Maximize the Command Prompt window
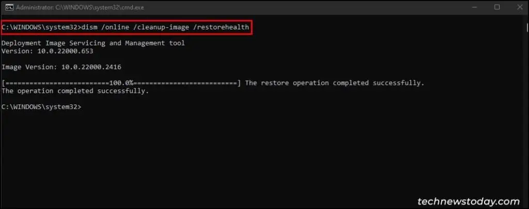Image resolution: width=529 pixels, height=209 pixels. [x=497, y=7]
